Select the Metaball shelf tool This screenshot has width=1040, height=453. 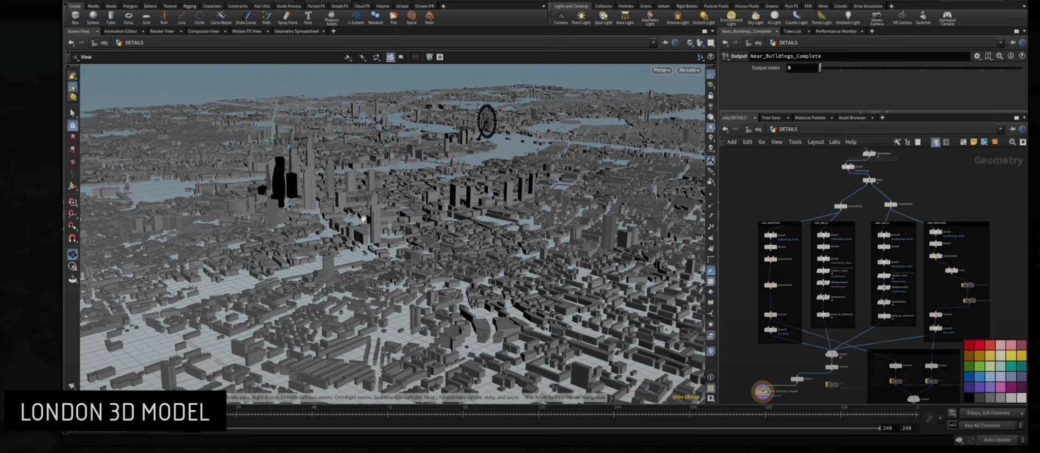(375, 18)
